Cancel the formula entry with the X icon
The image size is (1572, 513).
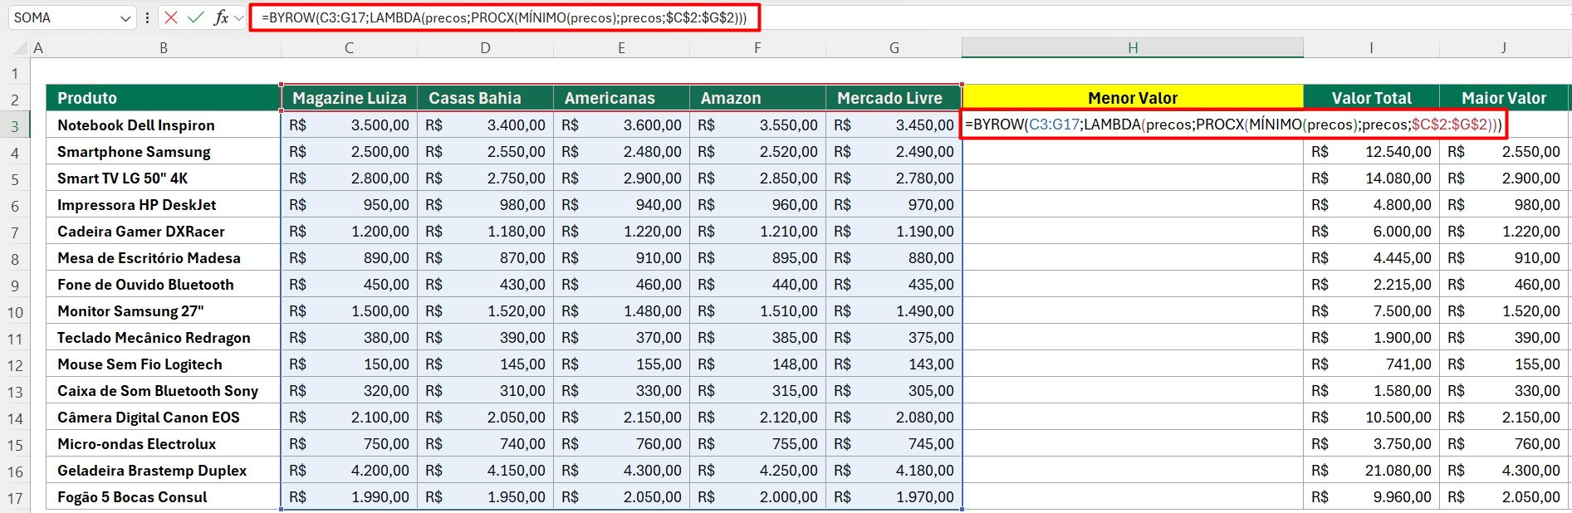coord(171,17)
